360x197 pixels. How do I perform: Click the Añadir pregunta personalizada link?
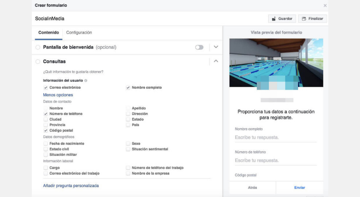coord(71,186)
